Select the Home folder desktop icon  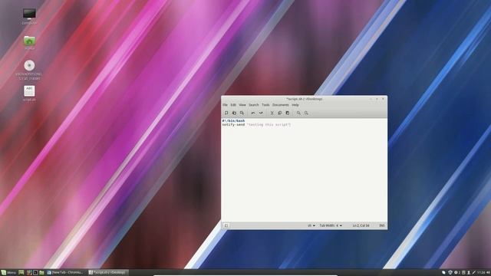pyautogui.click(x=29, y=43)
